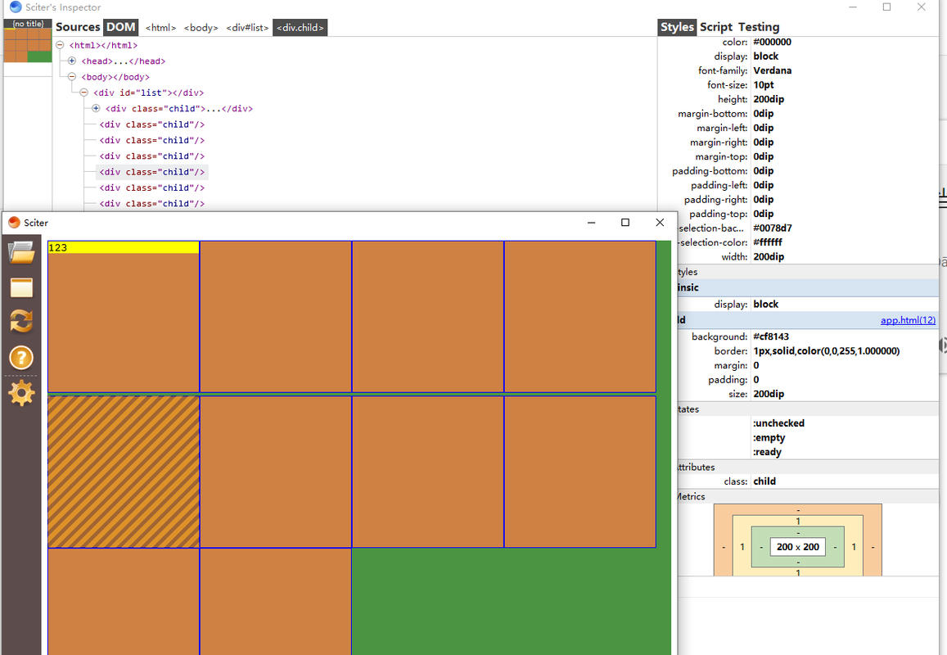Collapse the html node in DOM tree
Screen dimensions: 947x655
(60, 45)
